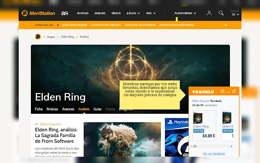
Task: Click the breadcrumb home icon
Action: click(38, 37)
